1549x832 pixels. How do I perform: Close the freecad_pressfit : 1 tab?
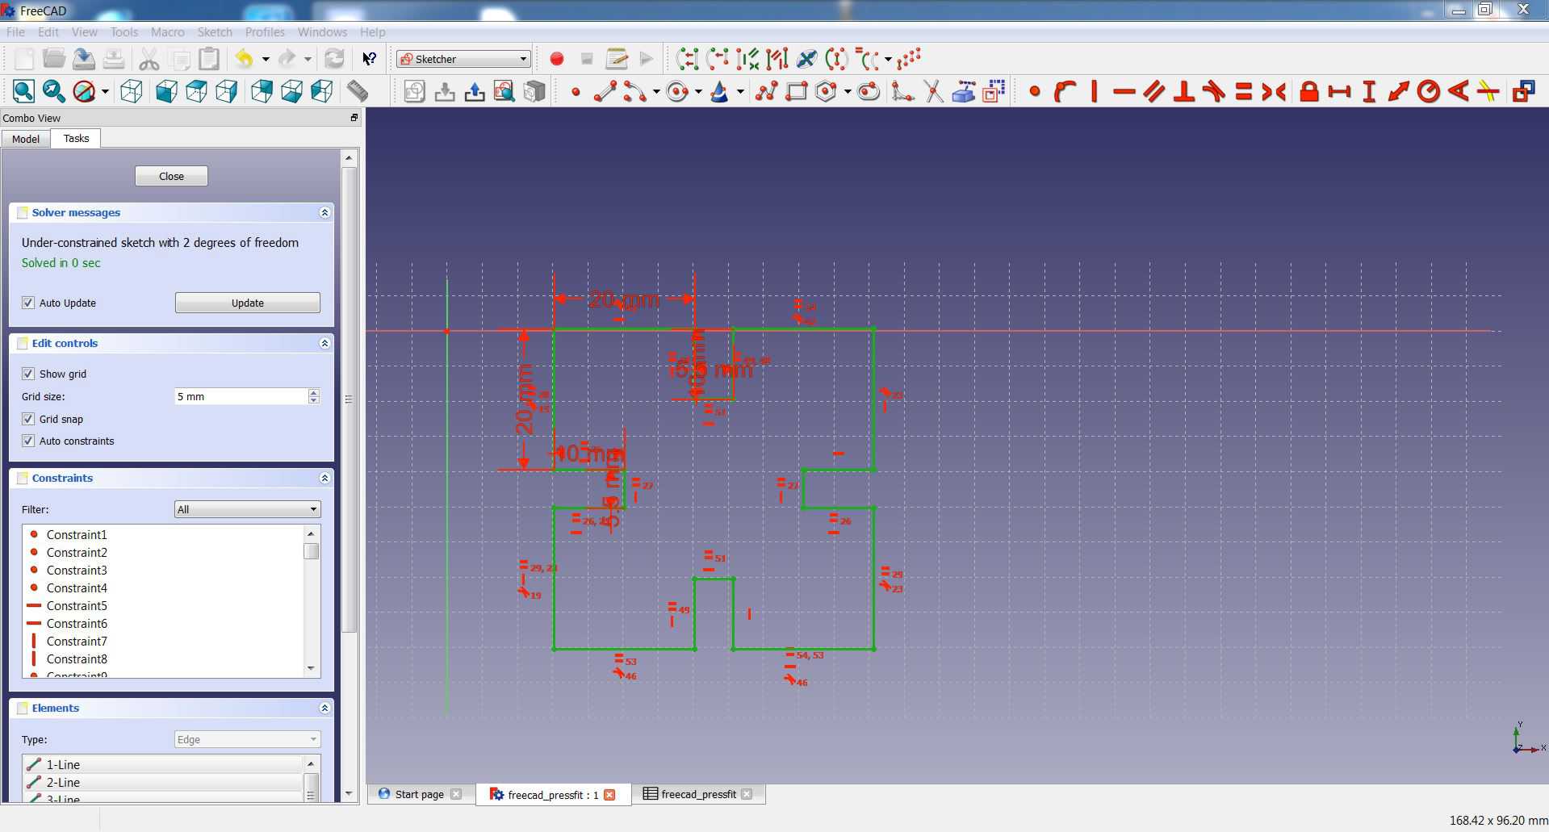pyautogui.click(x=609, y=795)
